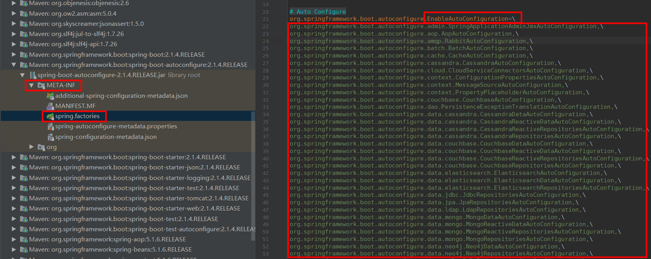Click library icon for spring-boot-starter-web
The image size is (651, 259).
[24, 209]
